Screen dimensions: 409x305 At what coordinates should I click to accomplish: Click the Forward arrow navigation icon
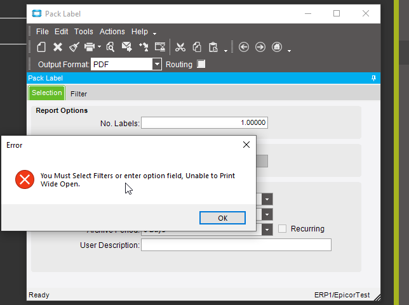(260, 47)
